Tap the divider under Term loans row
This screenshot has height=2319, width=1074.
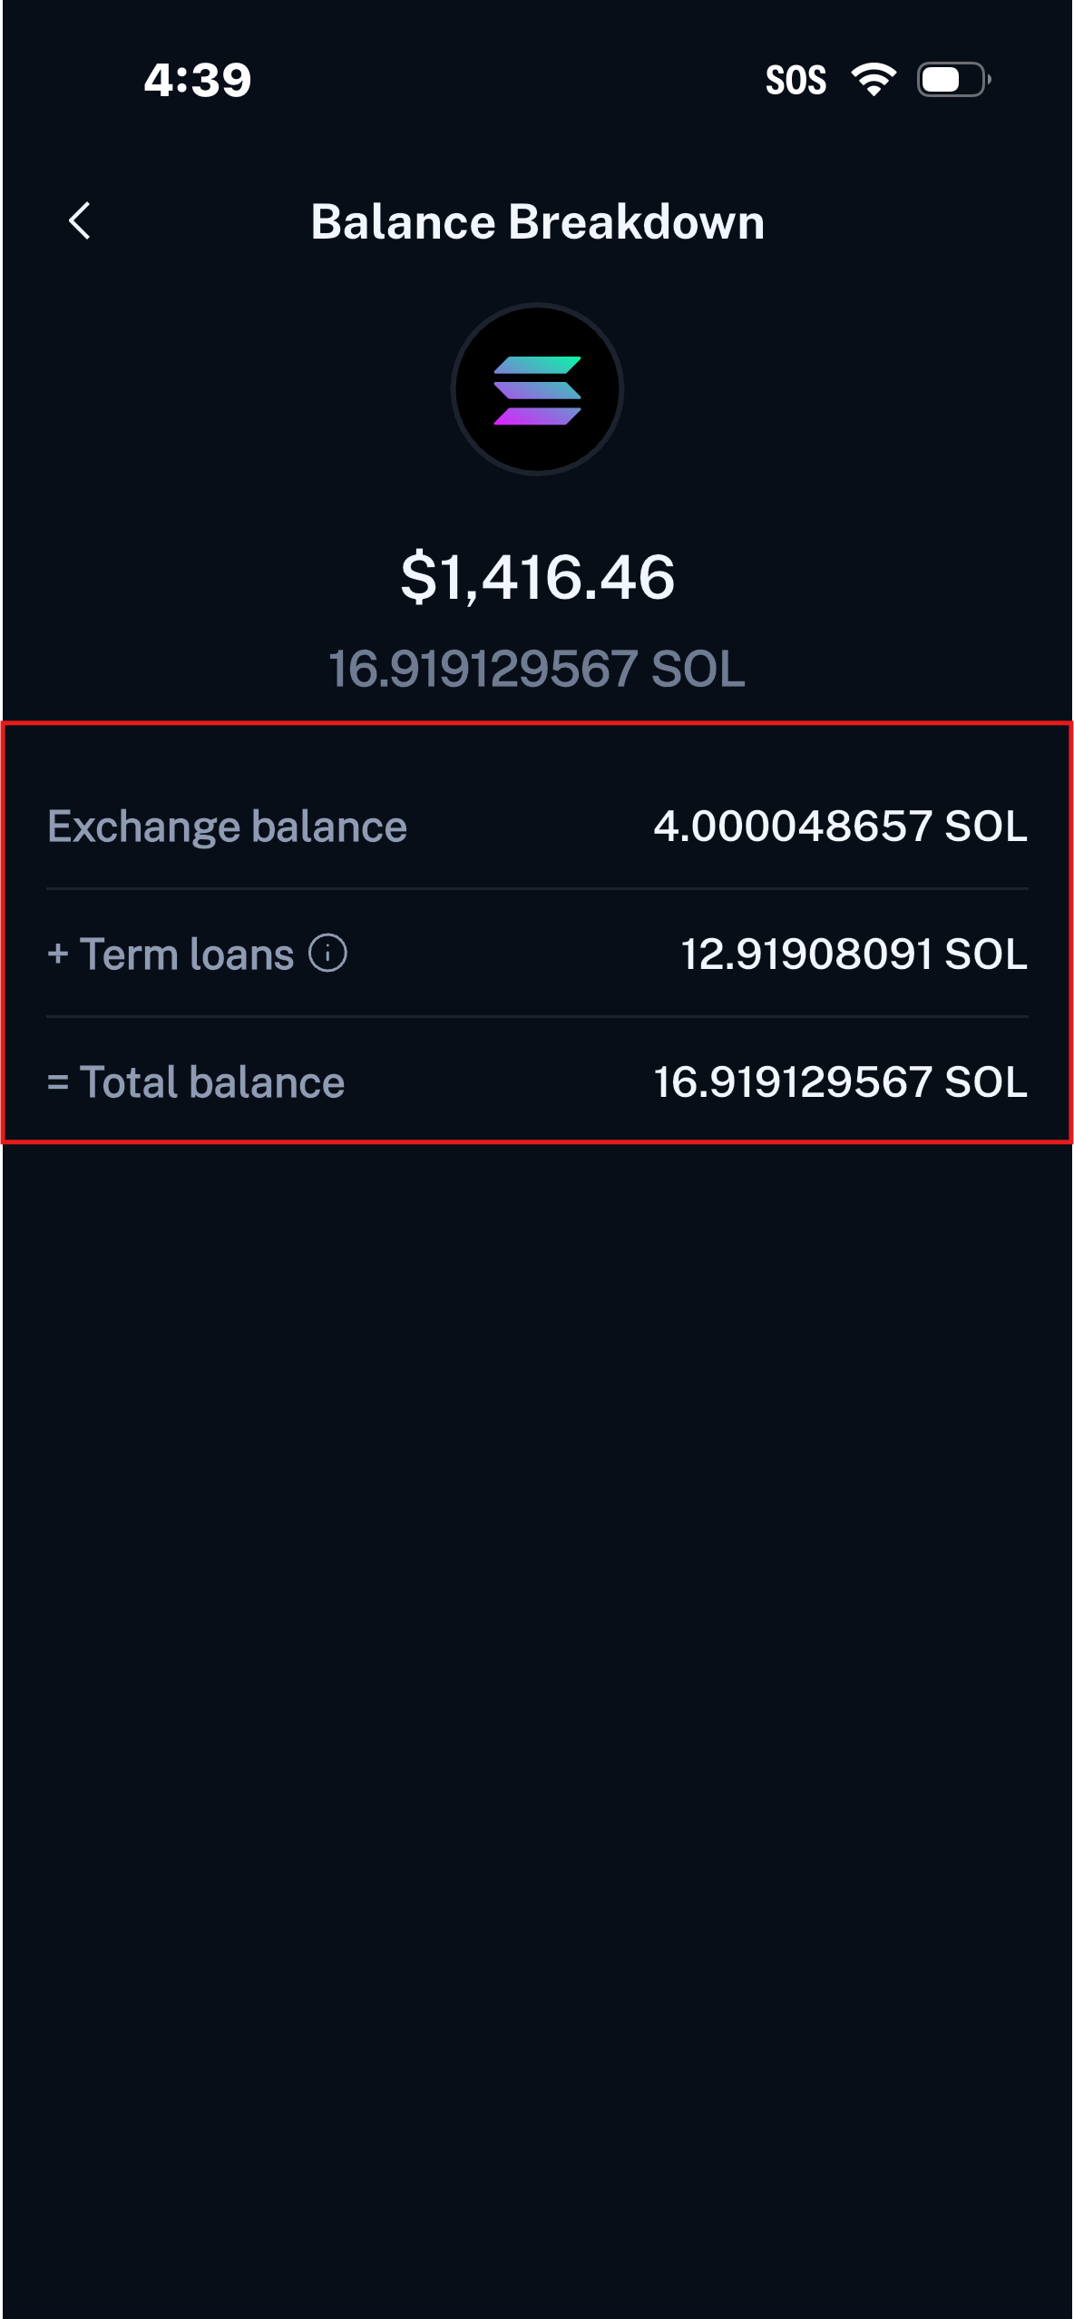tap(537, 1016)
